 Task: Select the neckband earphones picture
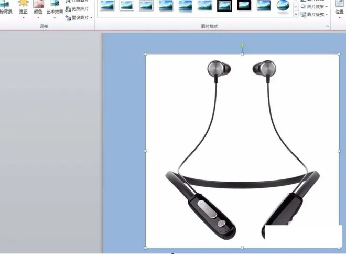coord(242,151)
